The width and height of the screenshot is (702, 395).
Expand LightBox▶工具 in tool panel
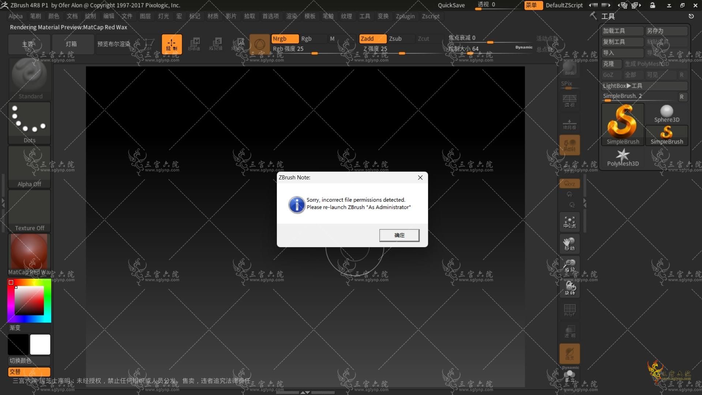[x=645, y=86]
